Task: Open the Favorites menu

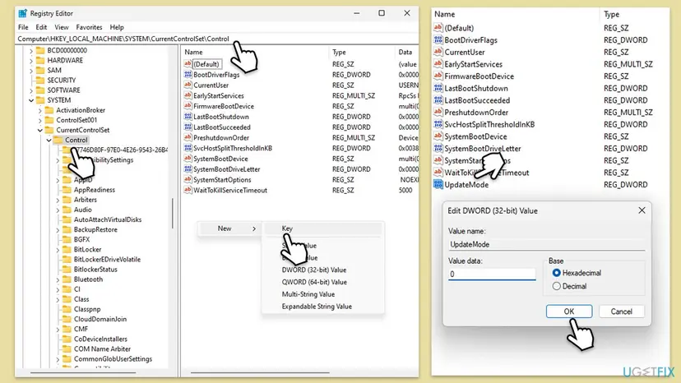Action: (89, 27)
